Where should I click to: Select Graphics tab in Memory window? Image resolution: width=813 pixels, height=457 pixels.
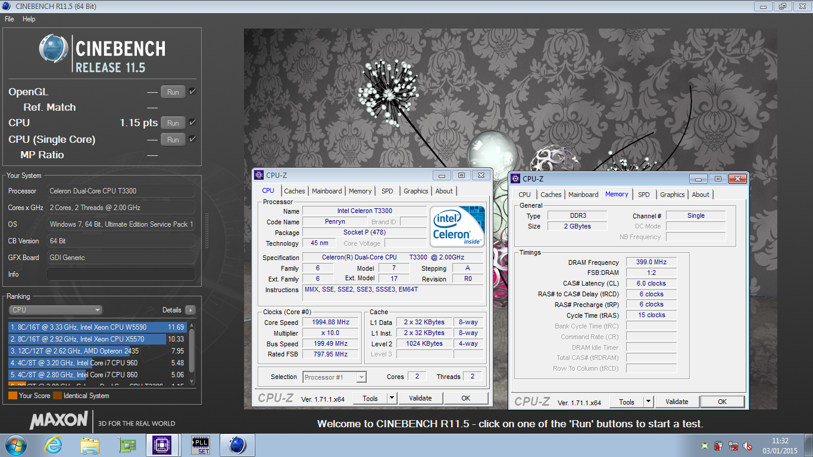672,195
